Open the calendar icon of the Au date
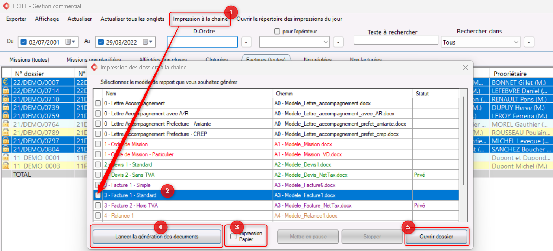 [148, 42]
